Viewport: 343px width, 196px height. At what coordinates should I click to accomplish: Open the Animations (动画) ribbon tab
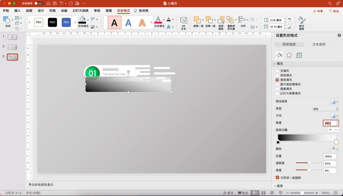click(64, 10)
